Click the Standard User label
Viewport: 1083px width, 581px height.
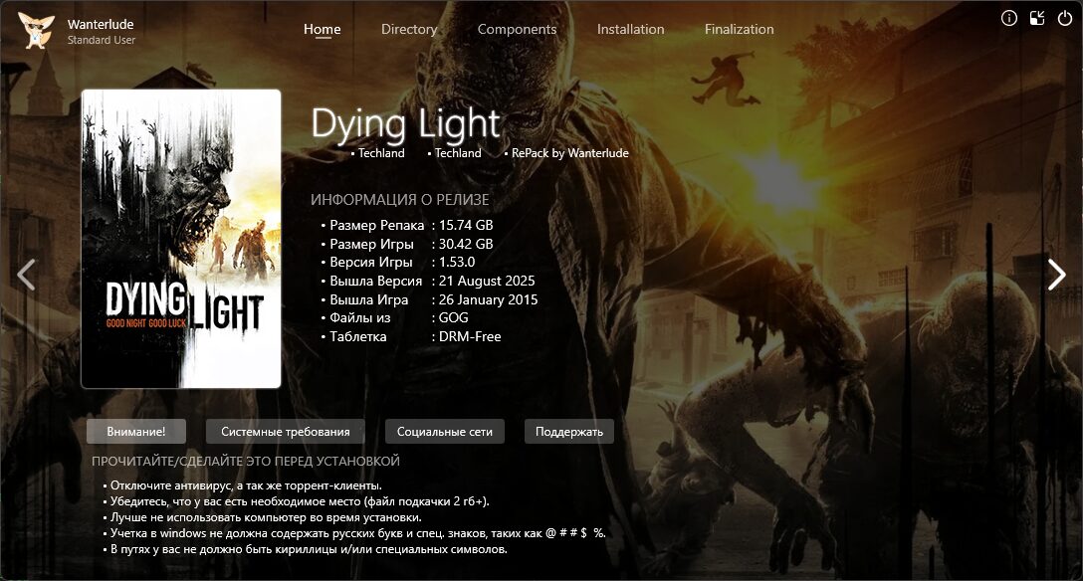coord(102,40)
